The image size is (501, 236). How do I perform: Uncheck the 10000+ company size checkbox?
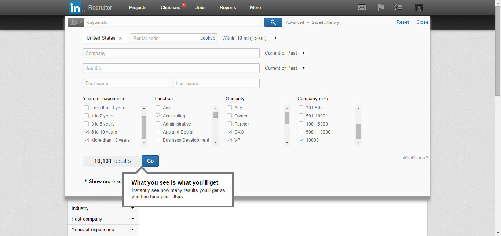[301, 140]
